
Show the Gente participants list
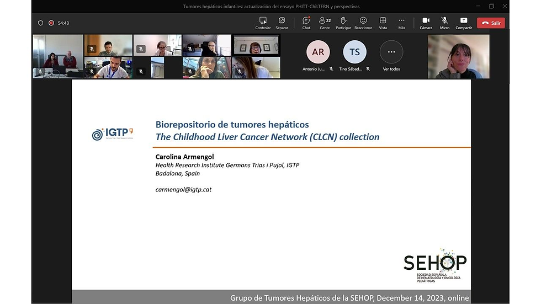[x=325, y=23]
